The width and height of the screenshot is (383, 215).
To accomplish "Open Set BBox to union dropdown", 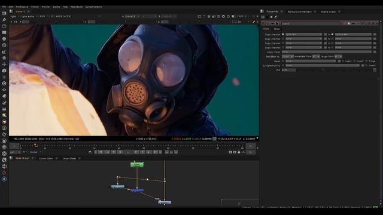I will tap(287, 57).
